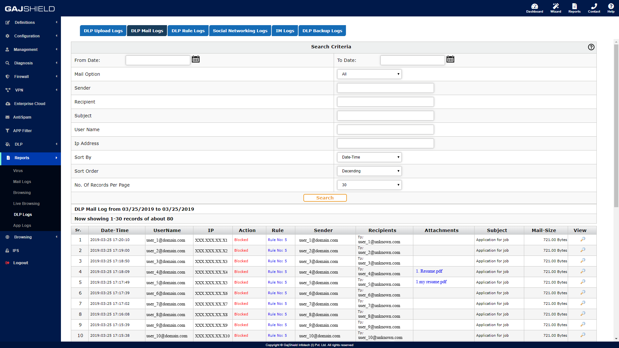Focus the Ip Address input field

[386, 143]
